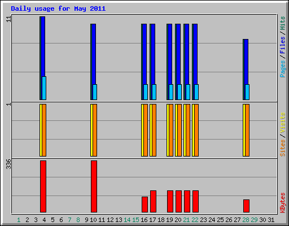Click day label '26' on the x-axis
This screenshot has height=226, width=289.
pyautogui.click(x=229, y=220)
